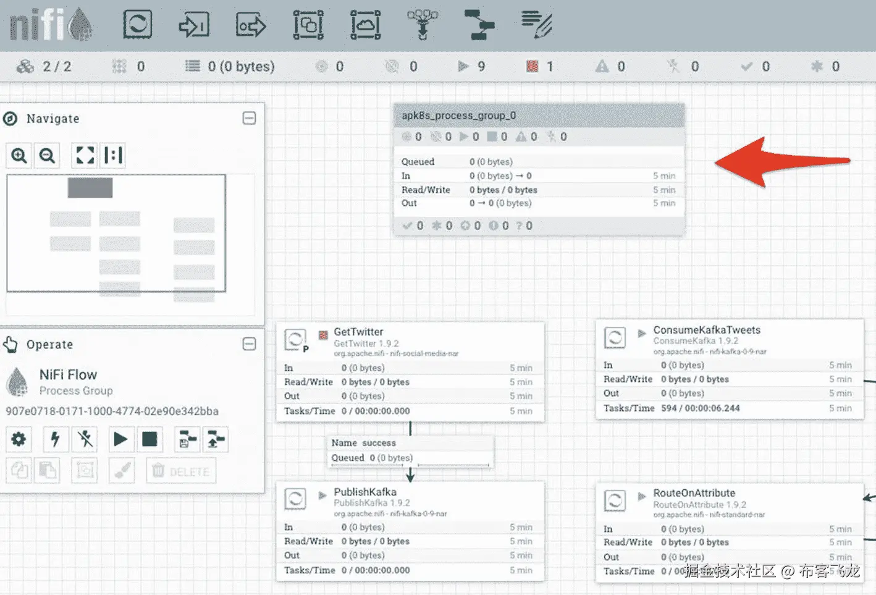
Task: Click the queued 0 (0 bytes) status
Action: pos(230,66)
